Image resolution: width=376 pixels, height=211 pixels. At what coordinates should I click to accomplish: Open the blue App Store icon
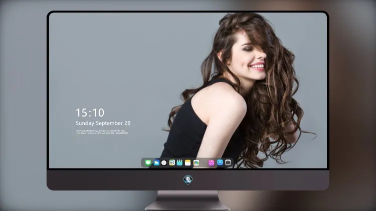pos(220,162)
